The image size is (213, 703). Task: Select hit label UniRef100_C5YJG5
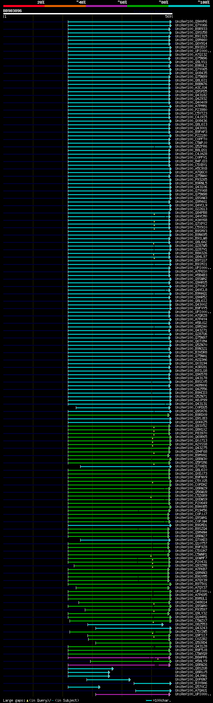pos(191,481)
